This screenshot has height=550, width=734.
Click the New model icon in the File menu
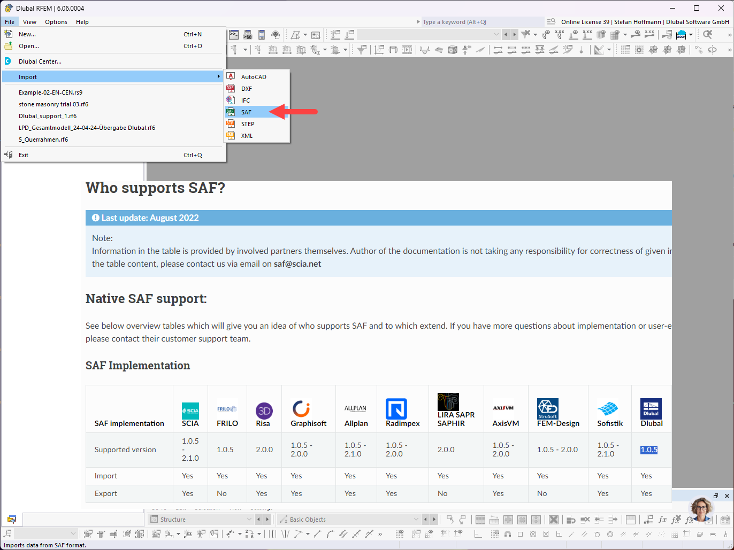click(9, 34)
